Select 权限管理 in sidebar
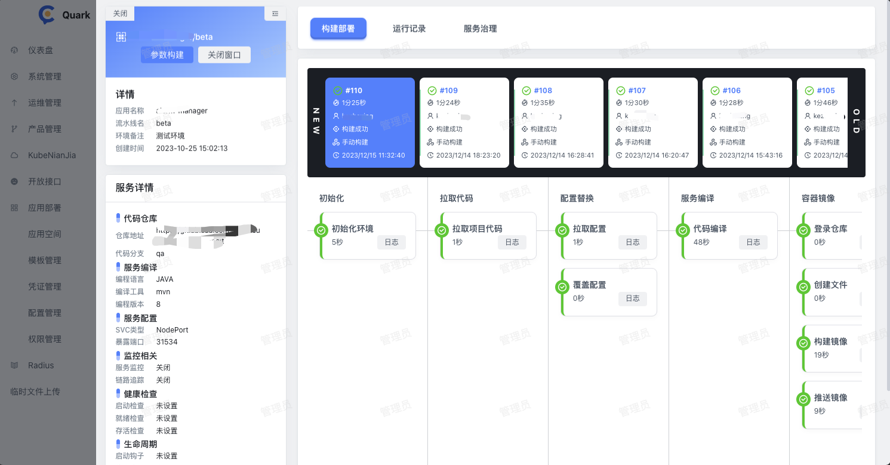This screenshot has height=465, width=890. pos(45,339)
